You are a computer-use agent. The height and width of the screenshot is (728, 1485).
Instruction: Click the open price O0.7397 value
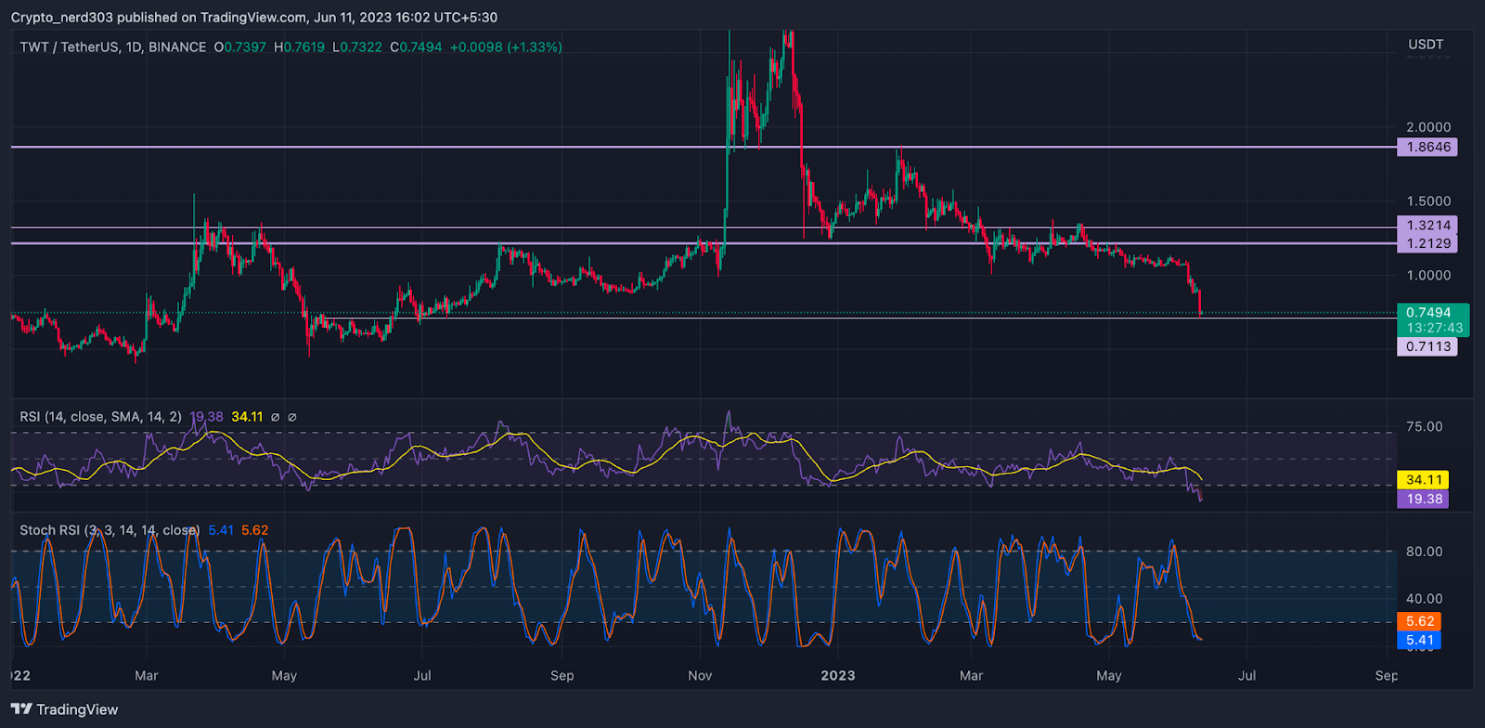pos(239,46)
